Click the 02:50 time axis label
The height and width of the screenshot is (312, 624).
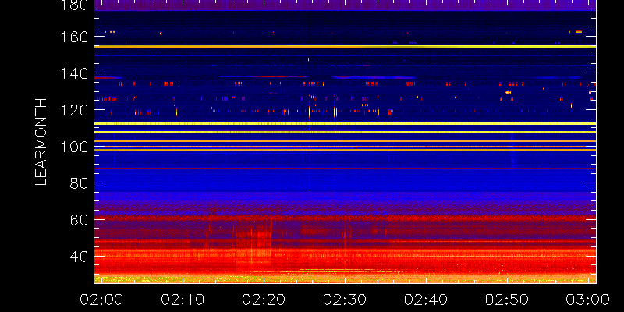click(x=507, y=300)
